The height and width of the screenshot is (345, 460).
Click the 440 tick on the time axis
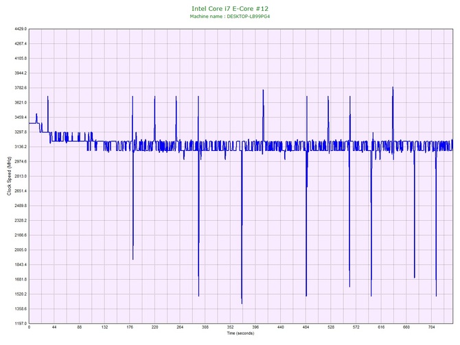pos(281,328)
